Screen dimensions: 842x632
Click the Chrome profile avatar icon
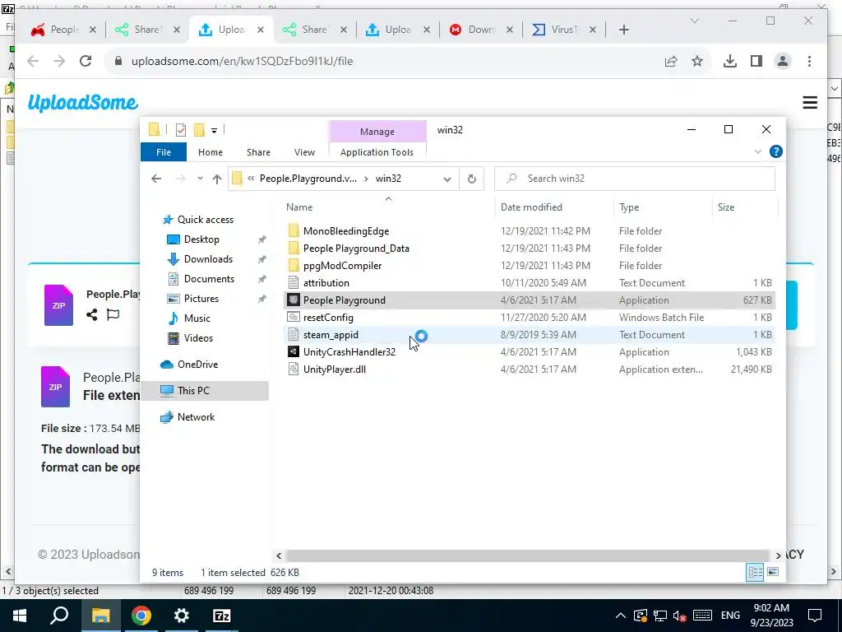(x=783, y=61)
